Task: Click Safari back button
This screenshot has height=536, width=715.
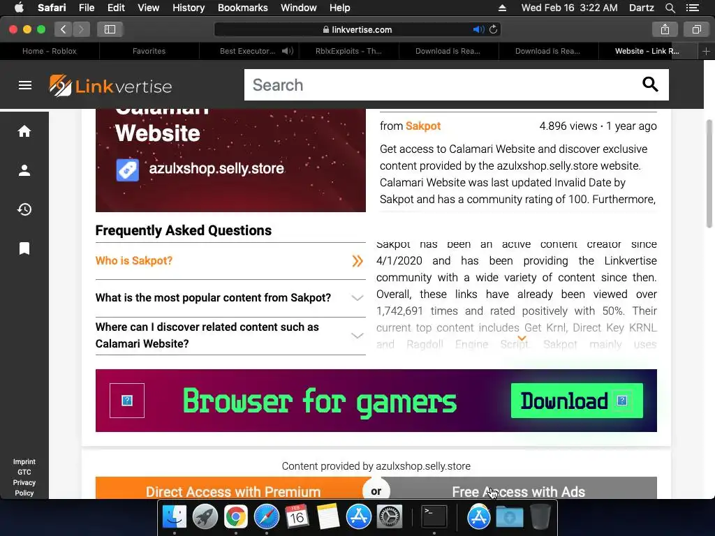Action: point(63,29)
